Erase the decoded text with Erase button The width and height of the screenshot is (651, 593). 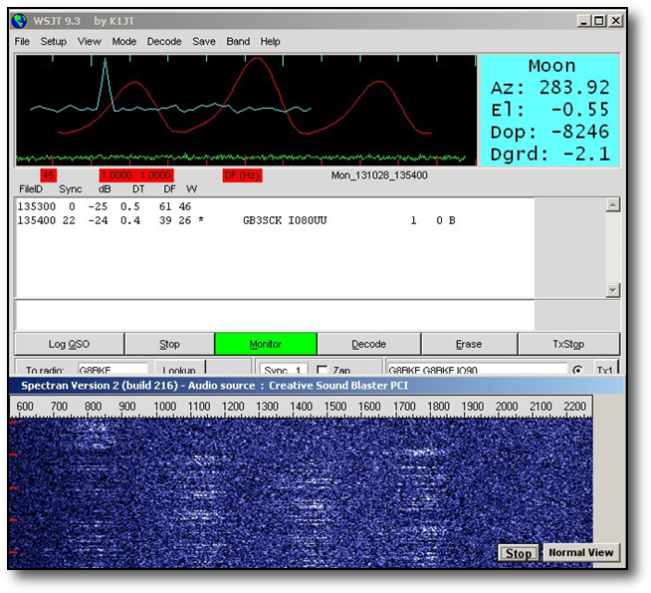[469, 344]
